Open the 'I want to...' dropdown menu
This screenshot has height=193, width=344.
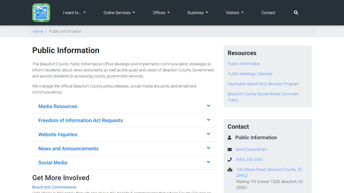[x=74, y=13]
